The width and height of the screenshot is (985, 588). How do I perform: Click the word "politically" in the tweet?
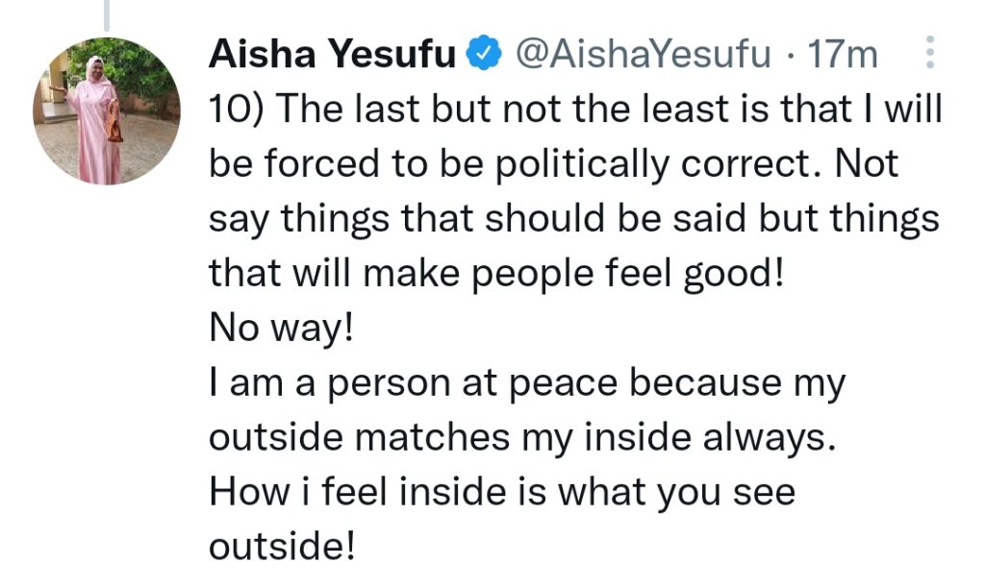click(x=582, y=164)
